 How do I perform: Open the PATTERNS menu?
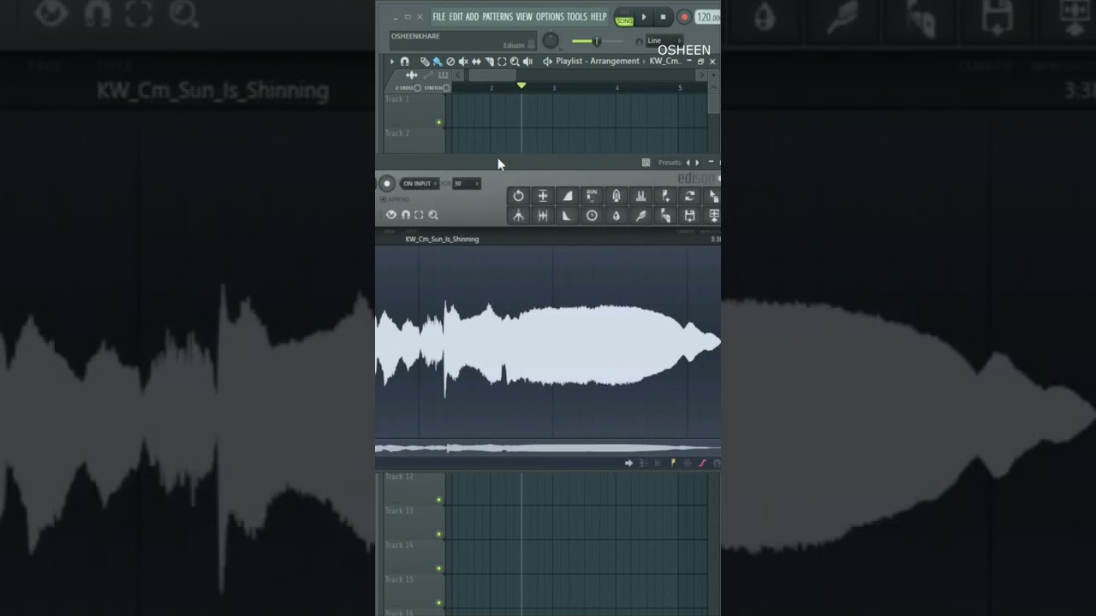click(497, 16)
